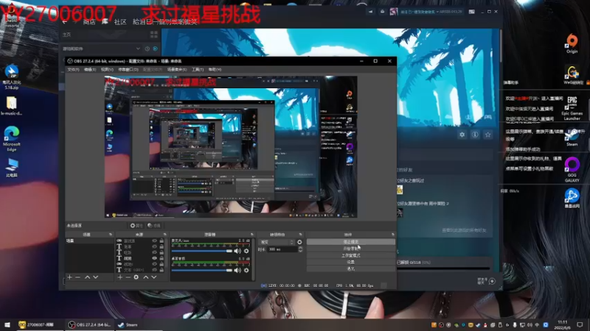
Task: Click the stop streaming button in OBS controls
Action: (x=351, y=242)
